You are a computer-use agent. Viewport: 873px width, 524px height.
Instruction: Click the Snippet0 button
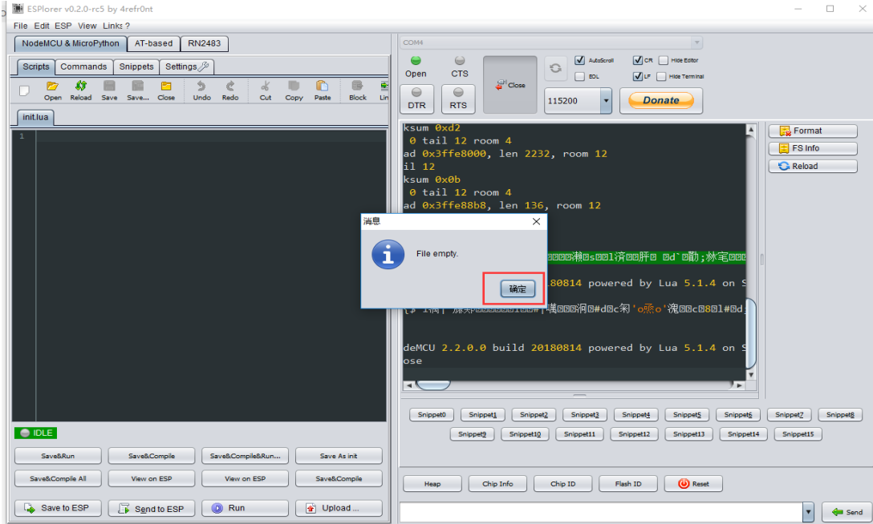[x=432, y=414]
